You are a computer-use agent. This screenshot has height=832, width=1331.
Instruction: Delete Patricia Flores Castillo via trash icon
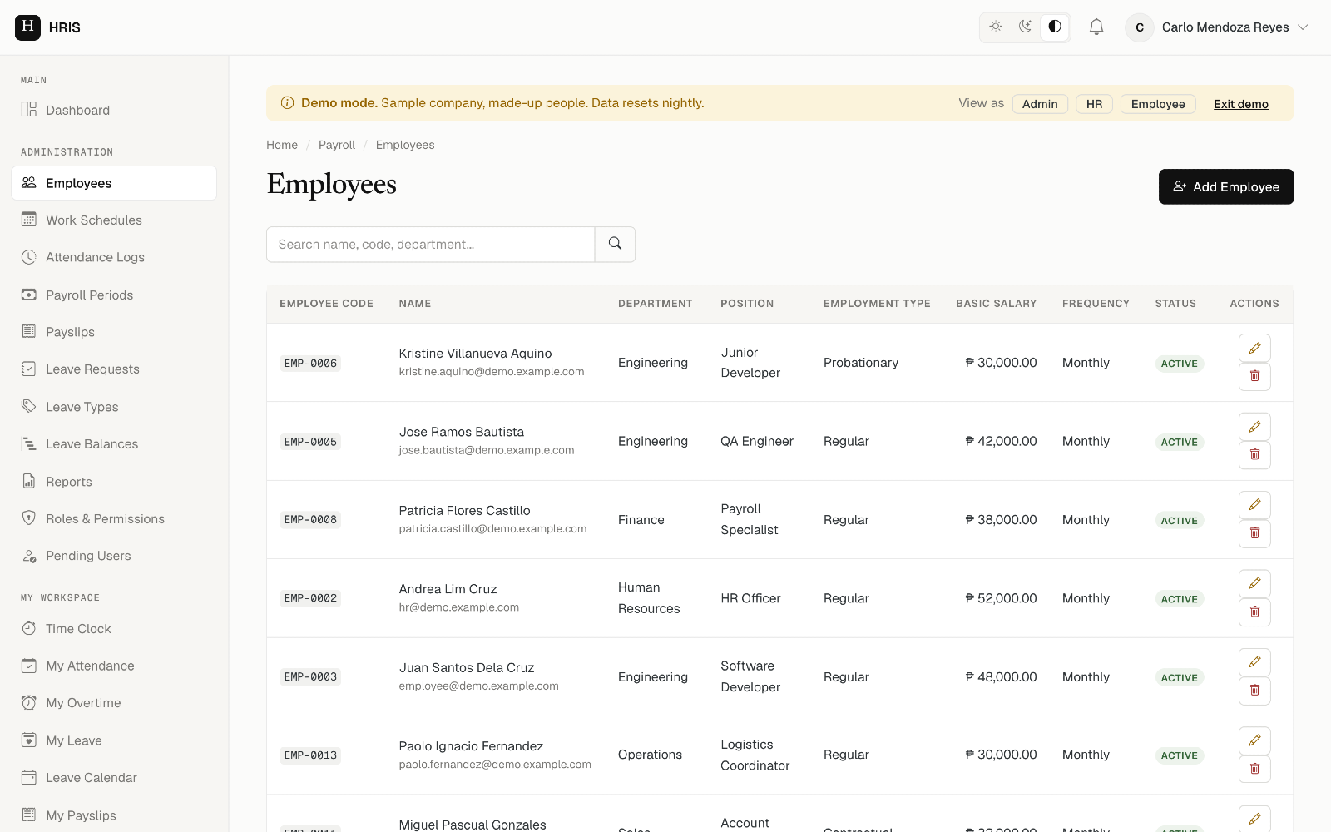(1254, 533)
